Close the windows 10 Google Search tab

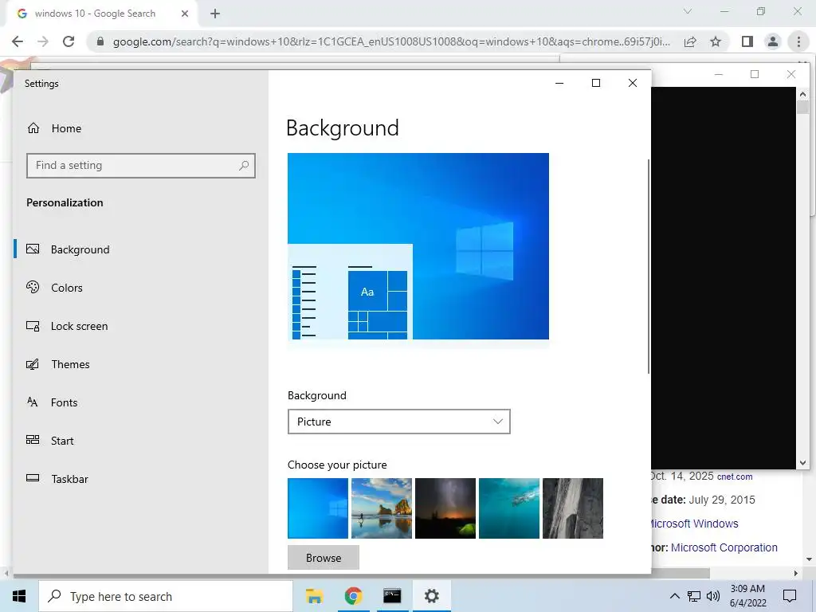[x=185, y=14]
